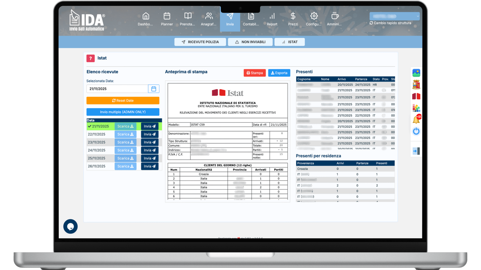Click Invia for 24/11/2025
The image size is (481, 270).
click(x=150, y=150)
